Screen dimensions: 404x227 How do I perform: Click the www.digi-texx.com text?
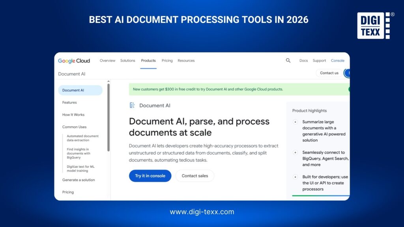tap(202, 212)
